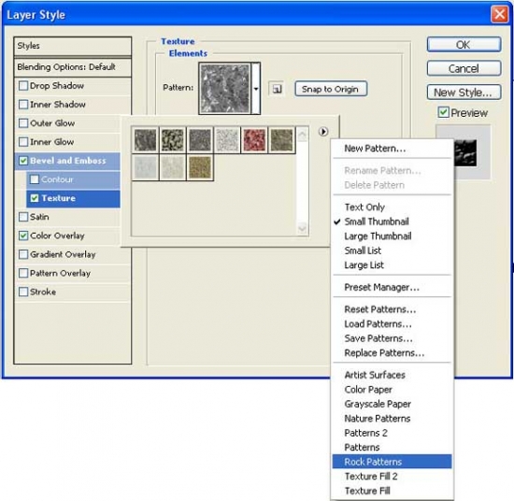The width and height of the screenshot is (514, 501).
Task: Load the Rock Patterns set
Action: [393, 462]
